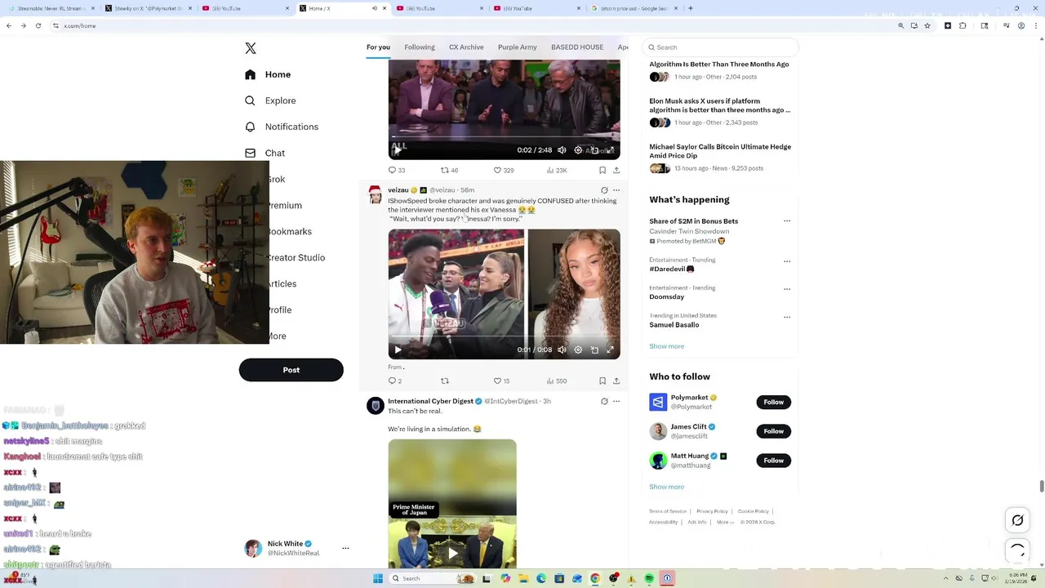Open Microsoft Edge from the taskbar
1045x588 pixels.
click(x=541, y=578)
